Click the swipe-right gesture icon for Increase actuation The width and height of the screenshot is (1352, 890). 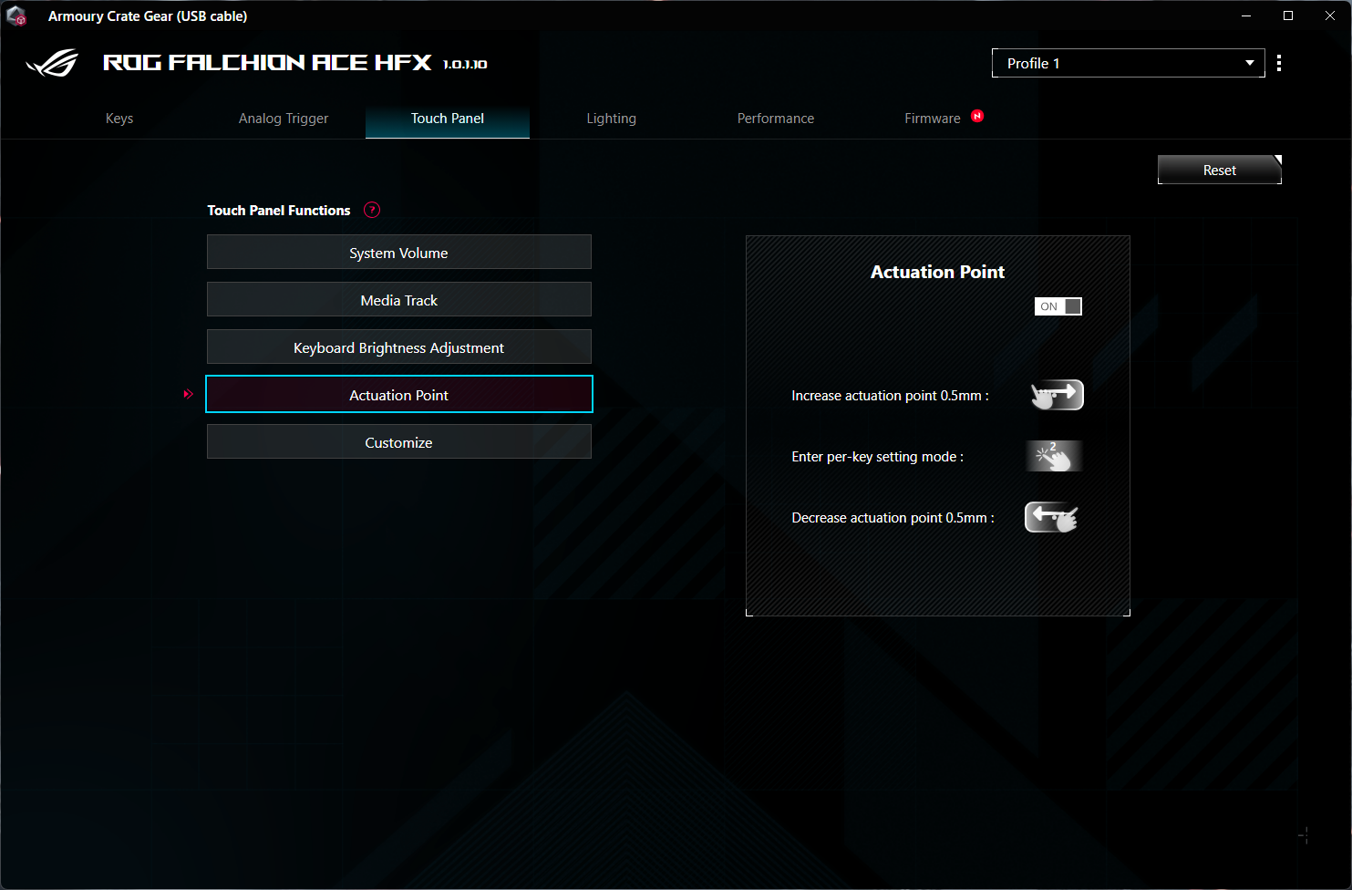click(1057, 395)
